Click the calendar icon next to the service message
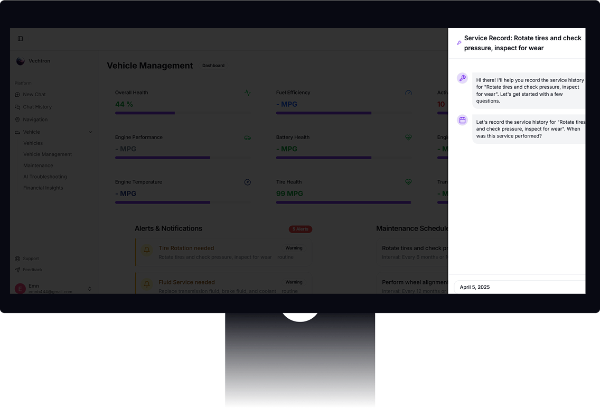600x414 pixels. (x=462, y=120)
